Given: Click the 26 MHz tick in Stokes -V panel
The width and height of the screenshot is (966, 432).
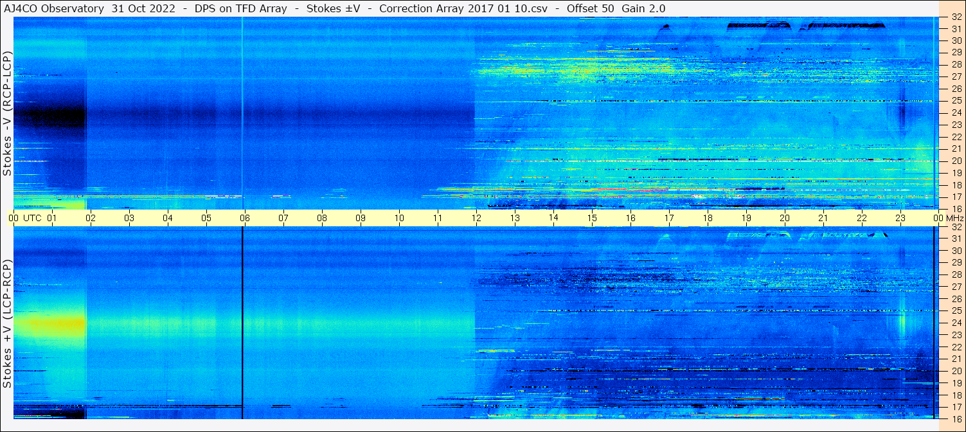Looking at the screenshot, I should click(x=956, y=89).
